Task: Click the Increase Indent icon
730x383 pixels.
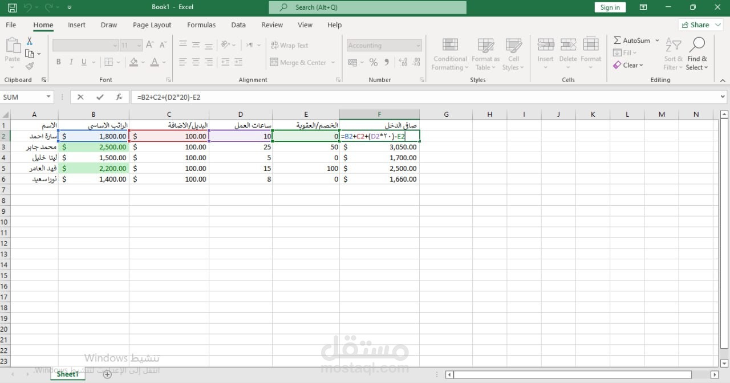Action: coord(238,62)
